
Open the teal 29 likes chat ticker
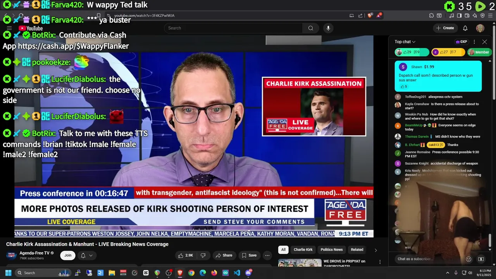(412, 52)
